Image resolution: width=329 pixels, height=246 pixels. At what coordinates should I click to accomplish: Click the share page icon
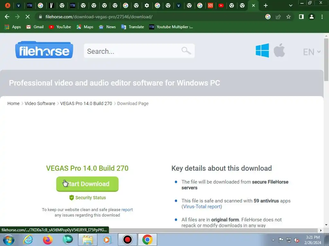point(278,17)
